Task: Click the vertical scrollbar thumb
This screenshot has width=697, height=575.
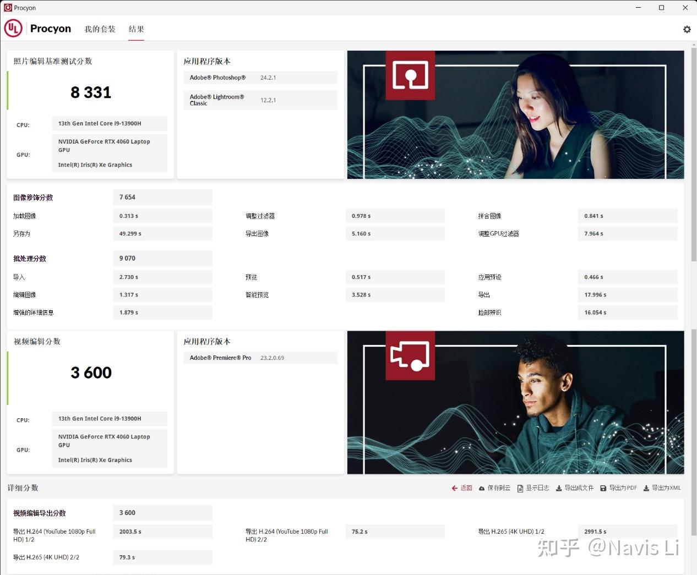Action: (693, 154)
